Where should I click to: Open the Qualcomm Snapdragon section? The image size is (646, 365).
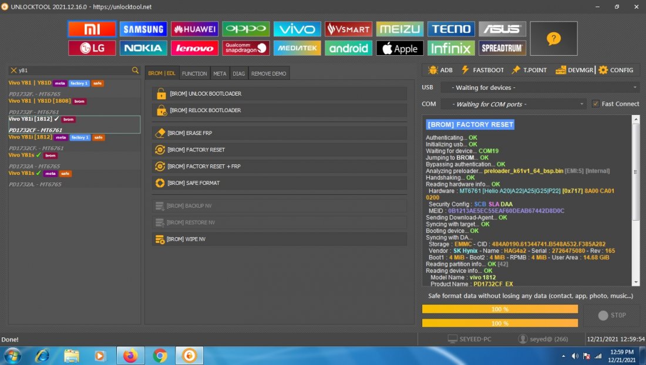coord(246,48)
